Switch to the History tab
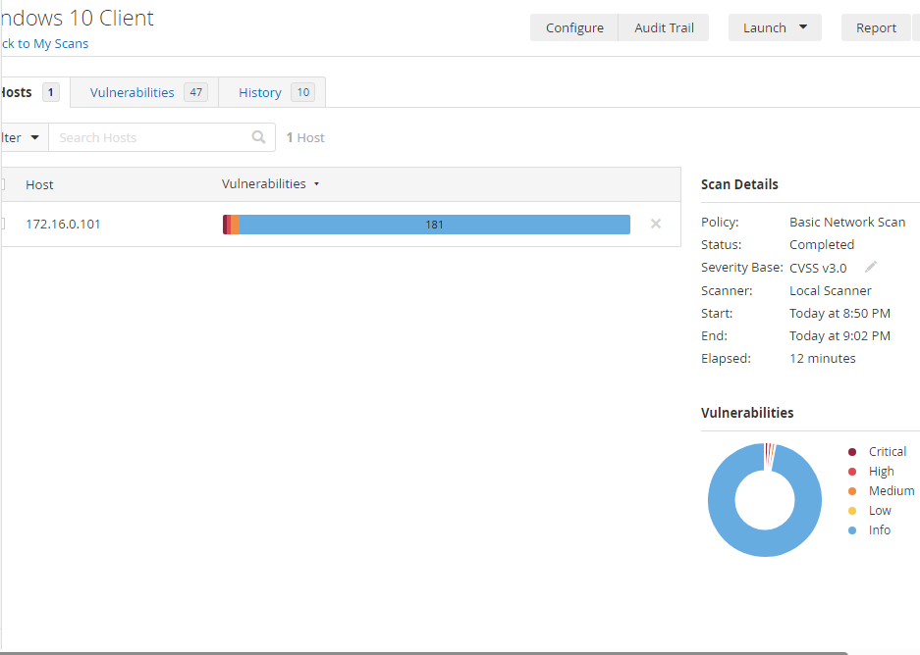This screenshot has width=920, height=655. pos(272,92)
